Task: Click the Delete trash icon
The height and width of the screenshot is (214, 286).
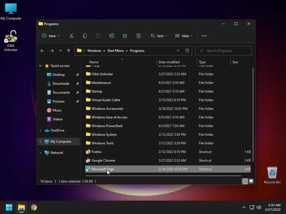Action: [x=139, y=36]
